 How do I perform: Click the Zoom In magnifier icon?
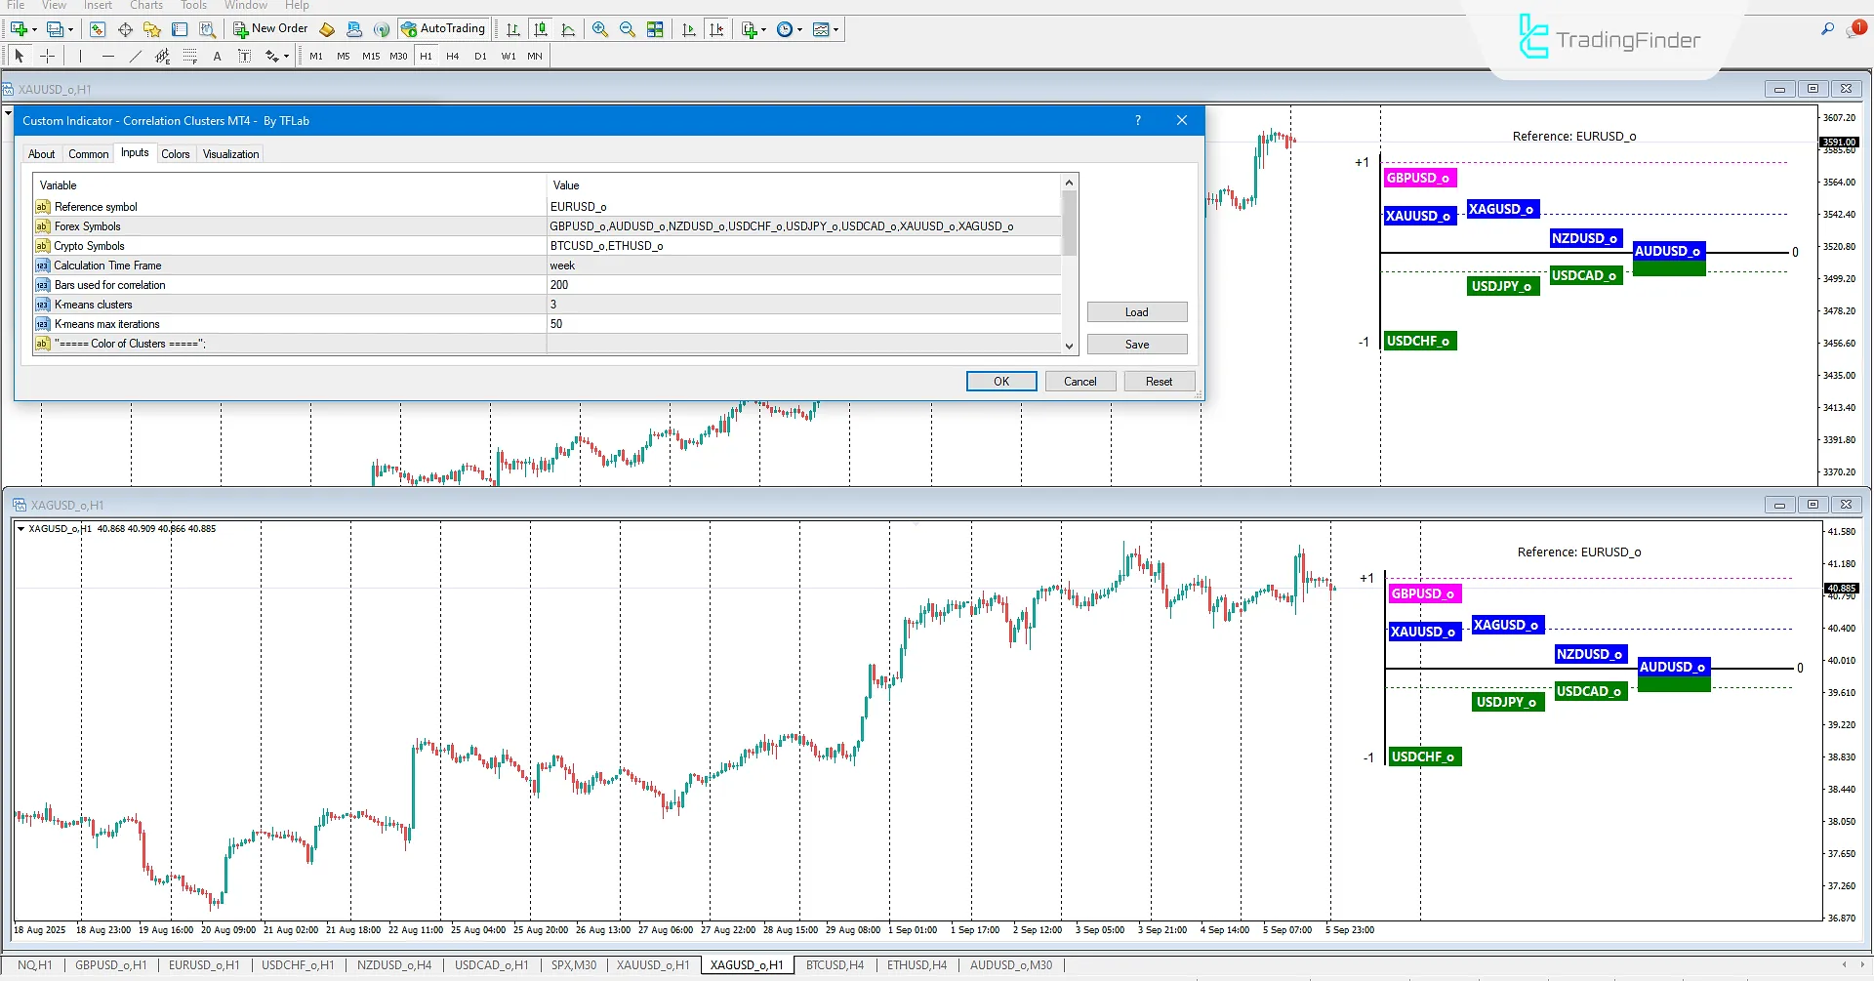pos(600,29)
